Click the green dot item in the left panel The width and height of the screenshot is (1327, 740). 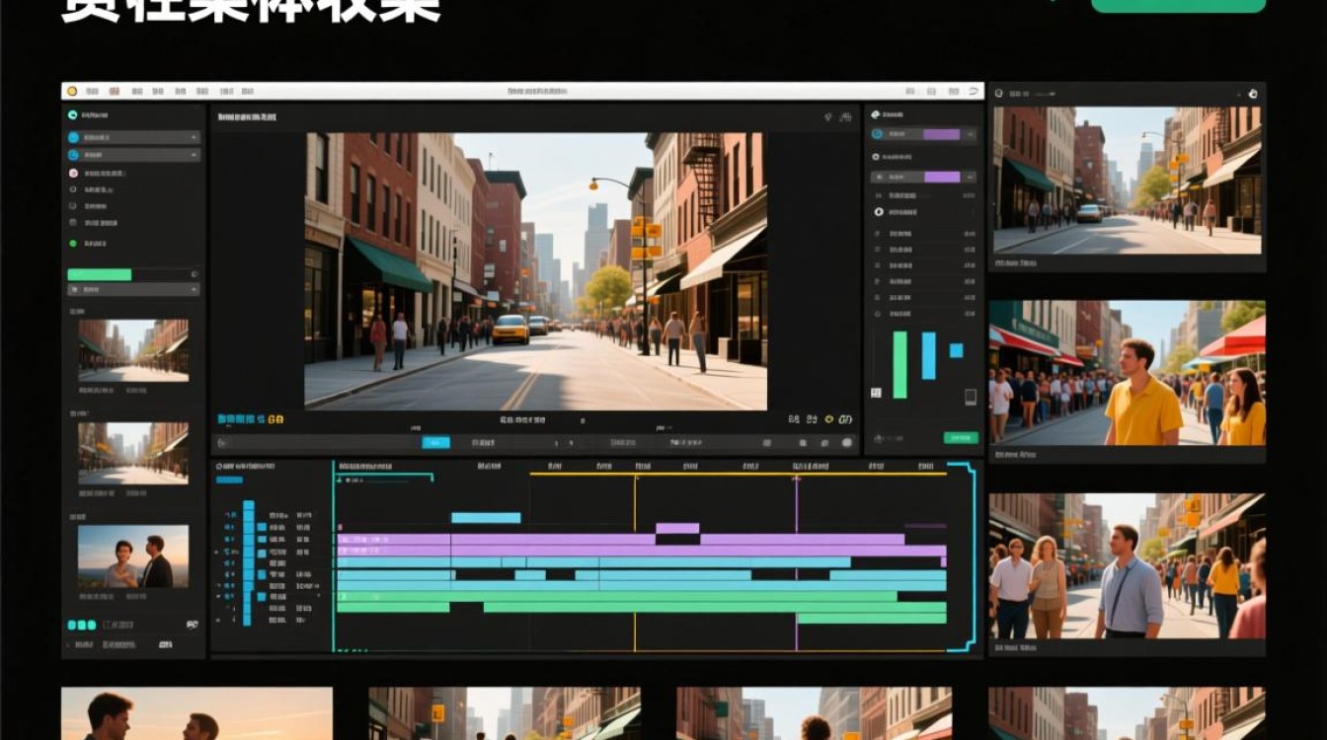pyautogui.click(x=73, y=243)
